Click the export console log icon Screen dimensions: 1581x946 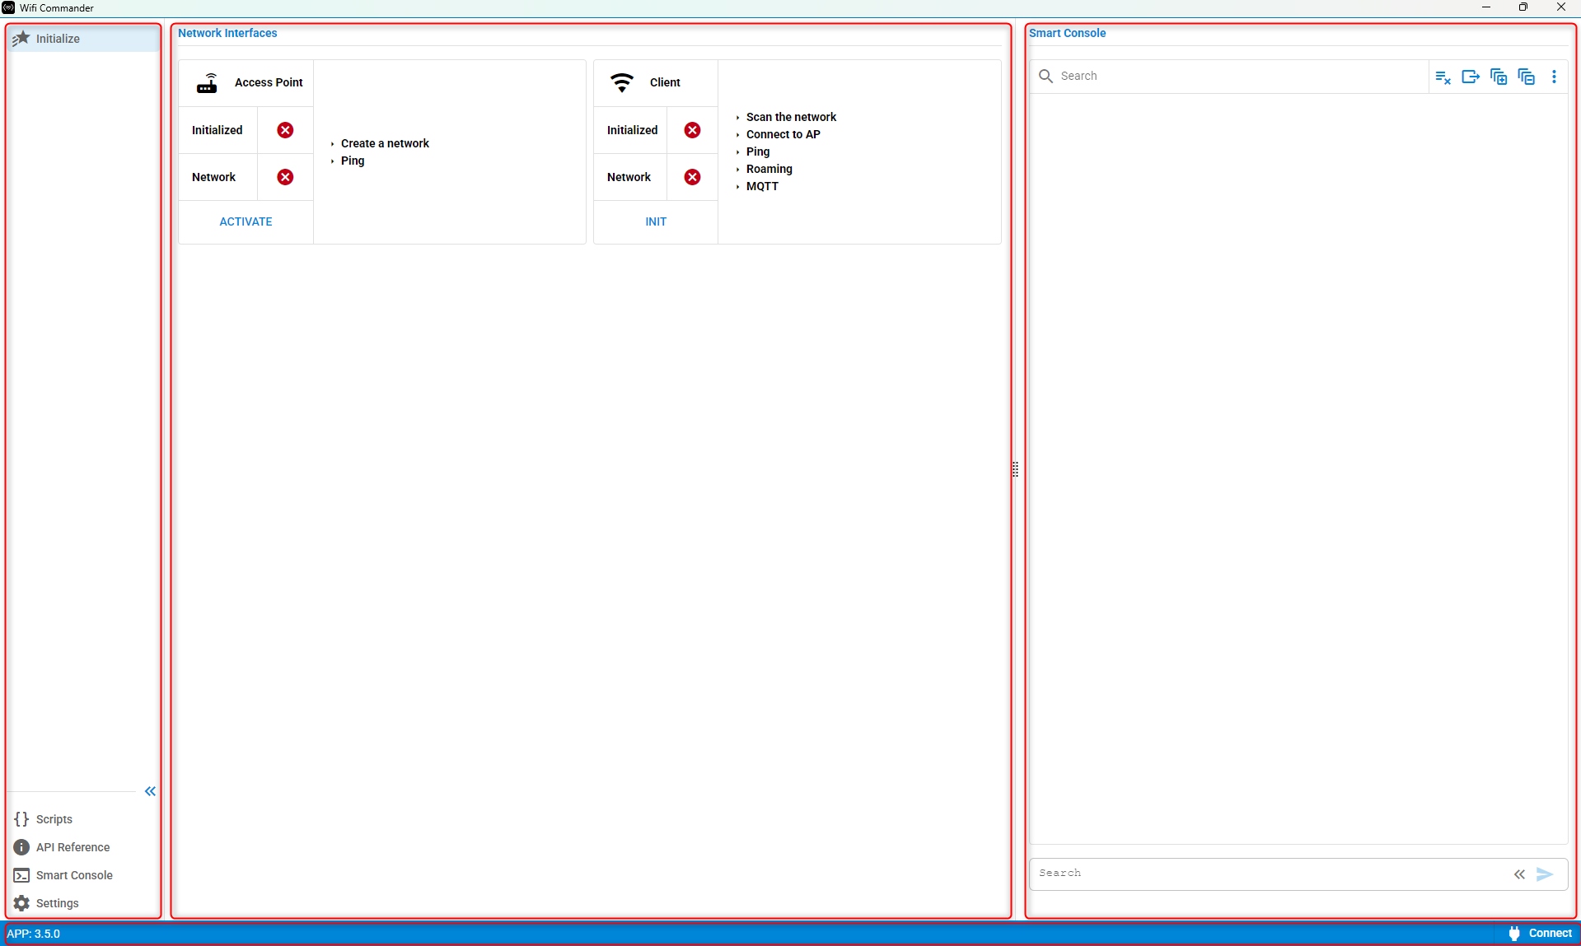[x=1471, y=77]
